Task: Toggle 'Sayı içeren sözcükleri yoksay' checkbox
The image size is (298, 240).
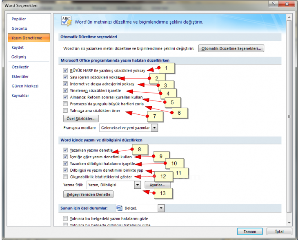Action: pyautogui.click(x=65, y=77)
